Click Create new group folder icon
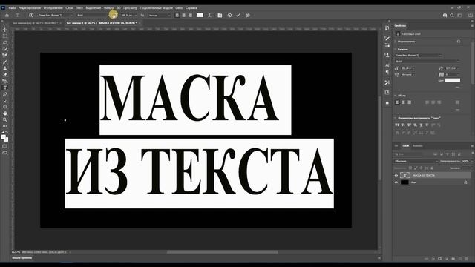This screenshot has height=267, width=475. tap(453, 259)
